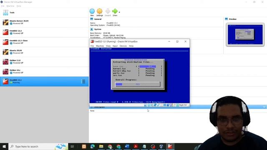This screenshot has height=150, width=267.
Task: Click the network status icon
Action: pos(155,105)
